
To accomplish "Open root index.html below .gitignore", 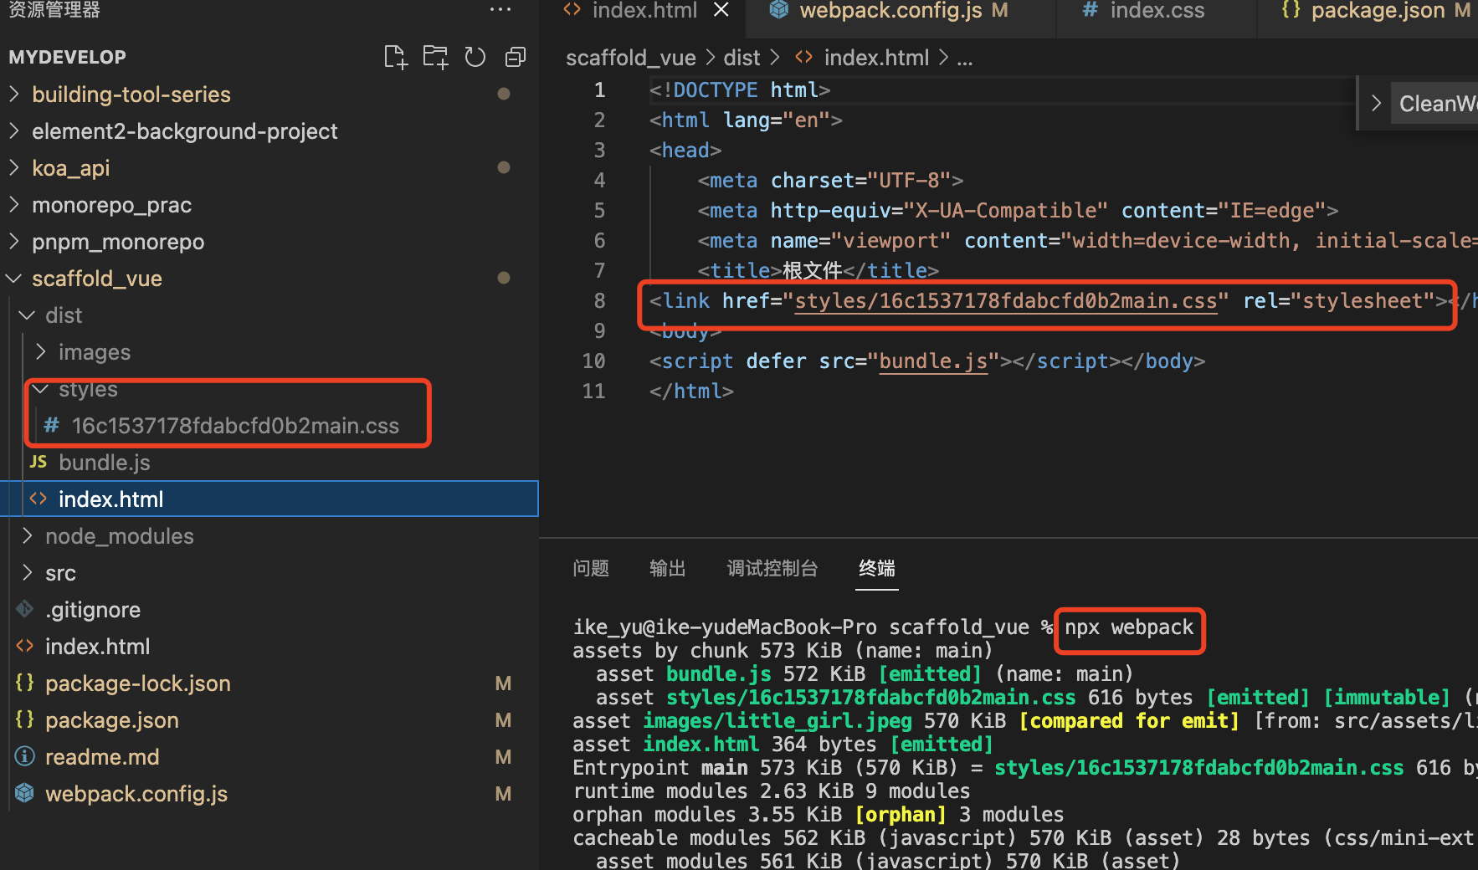I will click(x=97, y=647).
